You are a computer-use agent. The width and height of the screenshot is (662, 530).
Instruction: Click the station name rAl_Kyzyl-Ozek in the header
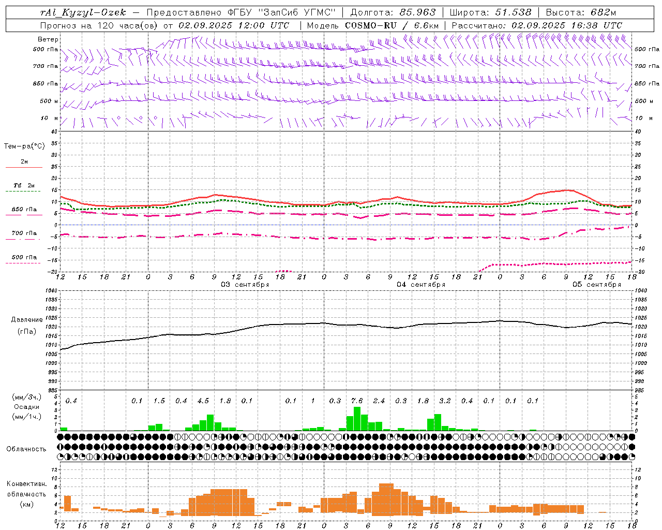[x=83, y=12]
